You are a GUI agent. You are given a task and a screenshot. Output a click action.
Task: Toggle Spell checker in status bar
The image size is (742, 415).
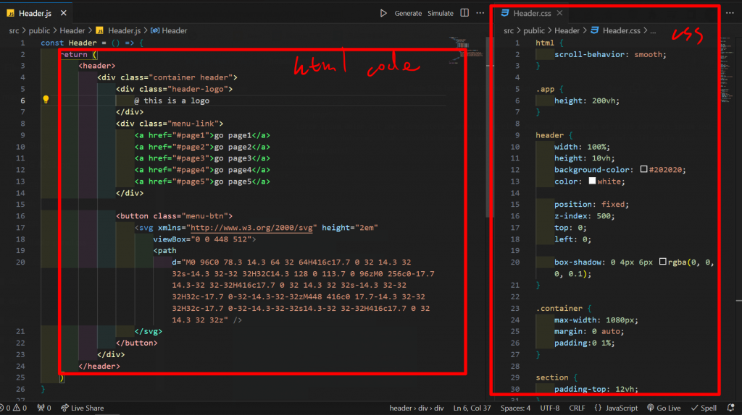pyautogui.click(x=704, y=408)
